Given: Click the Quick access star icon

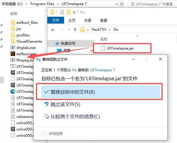Looking at the screenshot, I should [57, 43].
